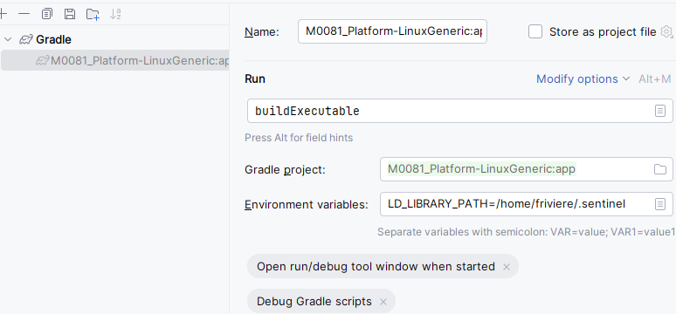Remove the selected configuration with minus icon

pyautogui.click(x=24, y=14)
